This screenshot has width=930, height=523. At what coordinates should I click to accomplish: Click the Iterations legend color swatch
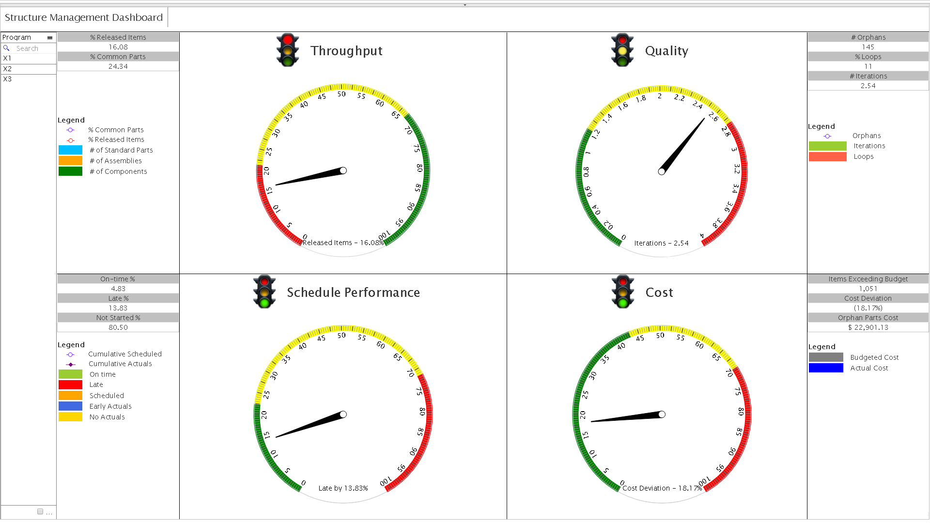point(828,146)
